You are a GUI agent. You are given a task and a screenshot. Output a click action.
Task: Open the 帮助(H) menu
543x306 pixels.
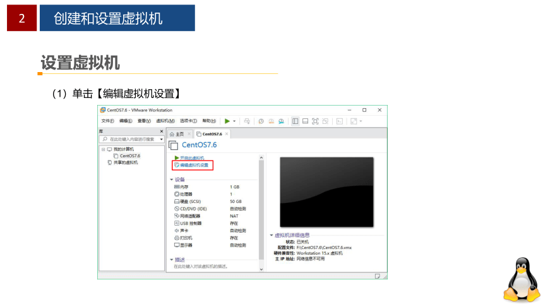click(x=209, y=121)
